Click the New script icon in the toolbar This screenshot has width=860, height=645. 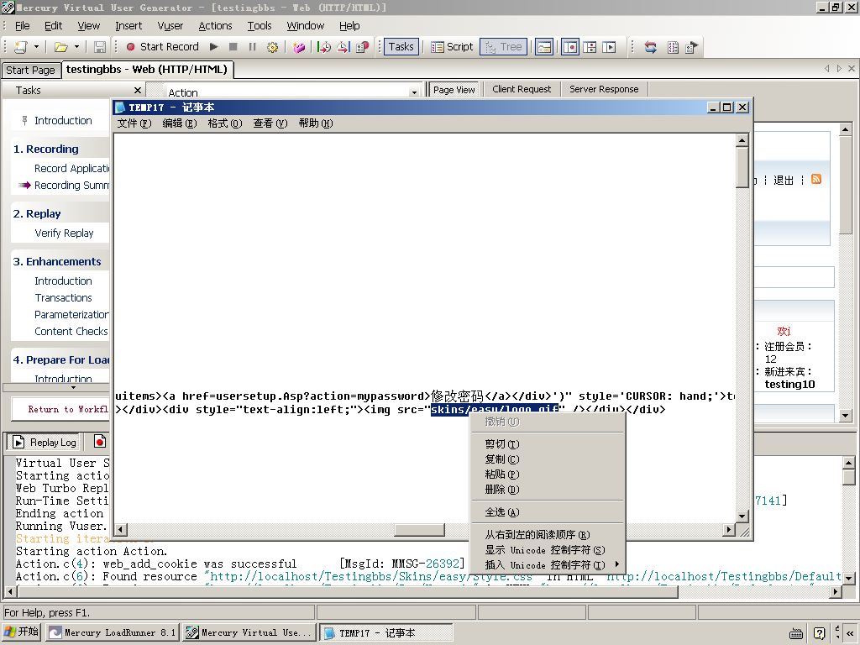[x=21, y=47]
